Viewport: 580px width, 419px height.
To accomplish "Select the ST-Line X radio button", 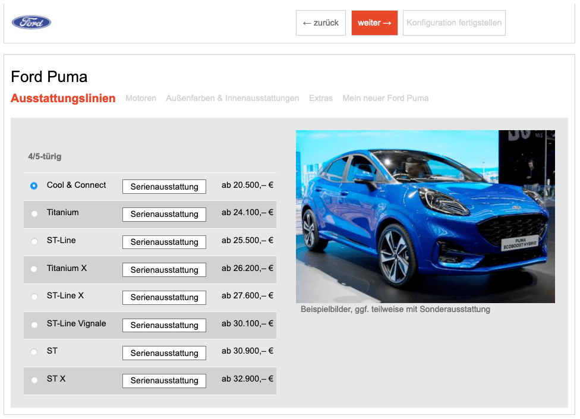I will 34,297.
